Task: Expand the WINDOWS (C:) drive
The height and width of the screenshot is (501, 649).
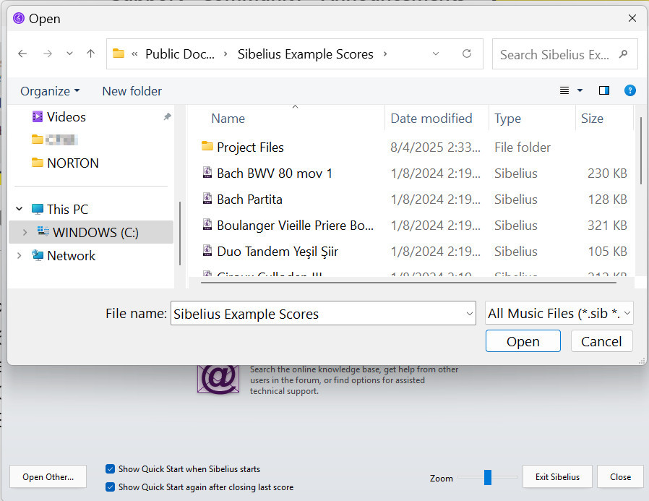Action: click(x=25, y=232)
